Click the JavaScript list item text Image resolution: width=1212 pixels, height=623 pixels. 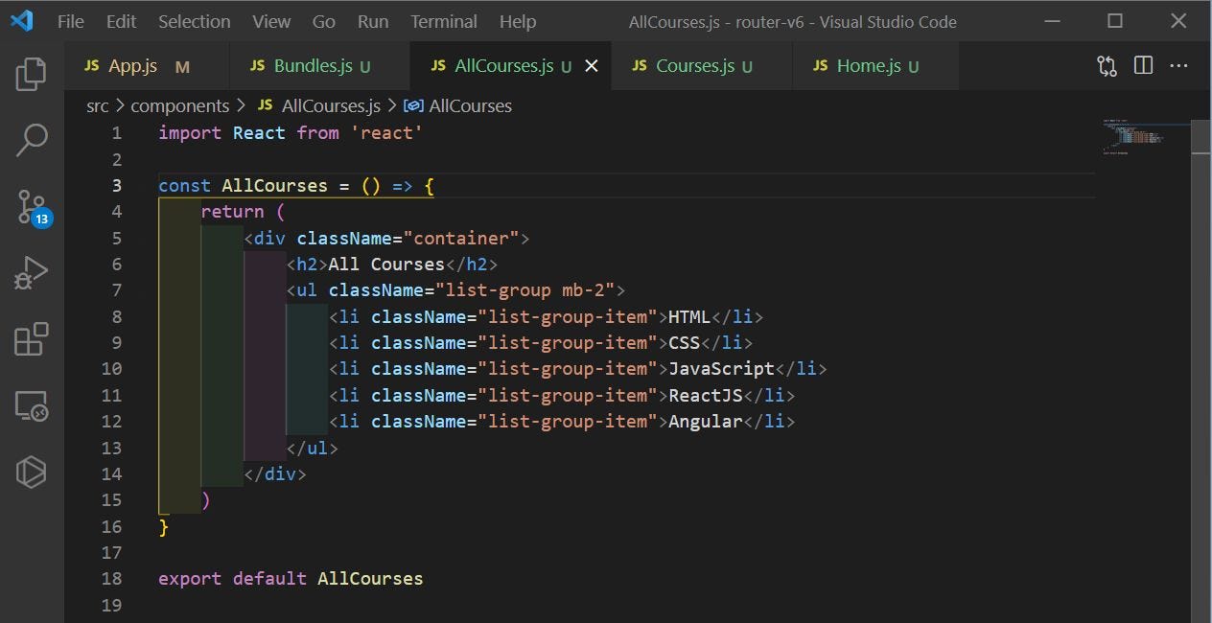pyautogui.click(x=721, y=368)
